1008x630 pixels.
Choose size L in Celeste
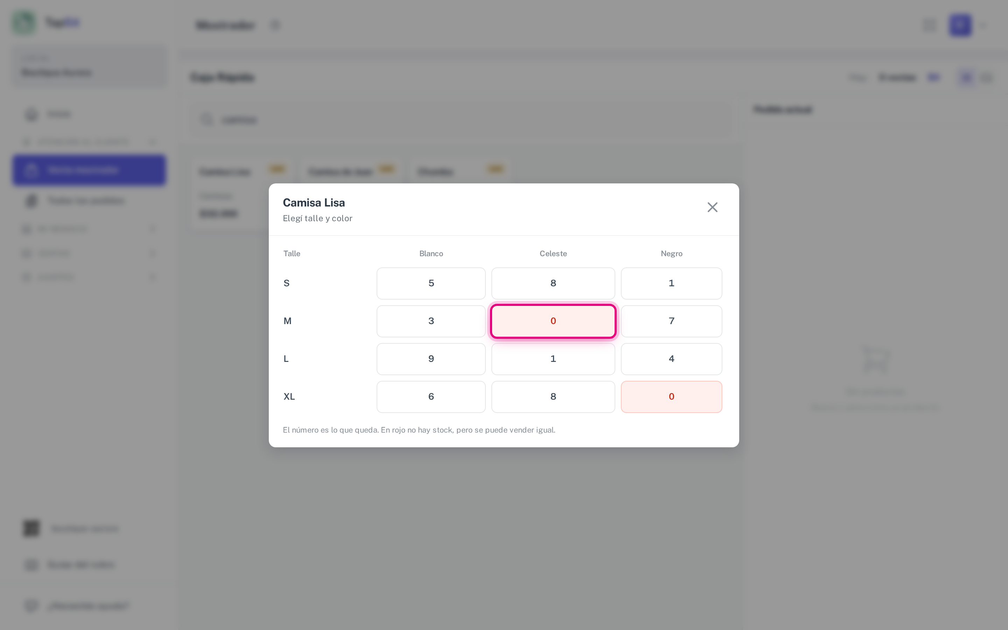tap(553, 359)
